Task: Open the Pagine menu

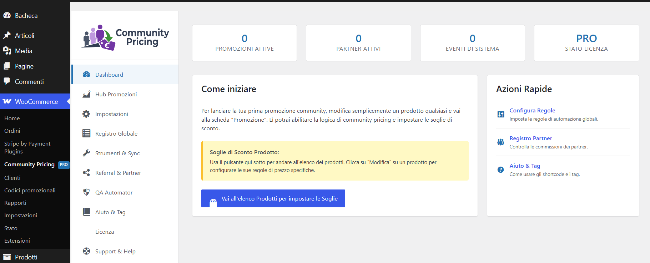Action: click(35, 66)
